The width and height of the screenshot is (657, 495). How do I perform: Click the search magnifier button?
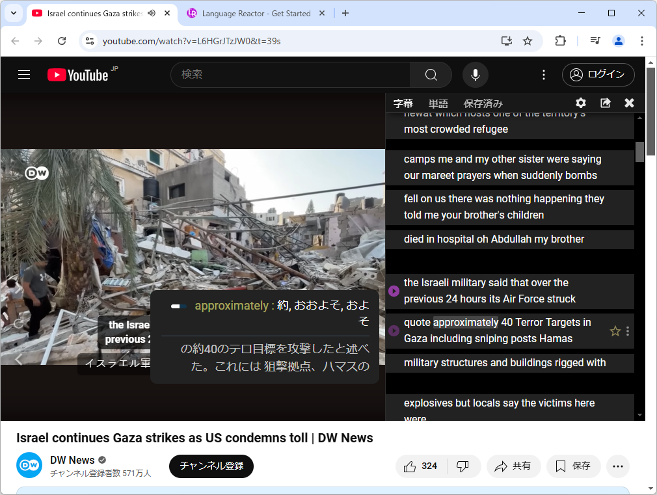(x=431, y=75)
